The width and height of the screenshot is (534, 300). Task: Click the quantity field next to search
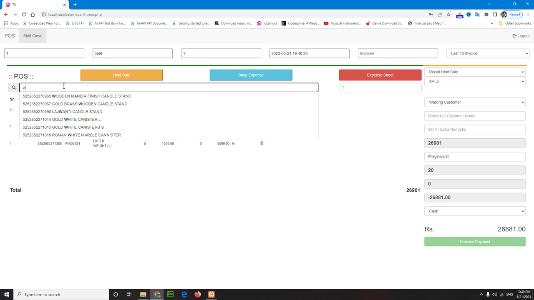point(380,87)
